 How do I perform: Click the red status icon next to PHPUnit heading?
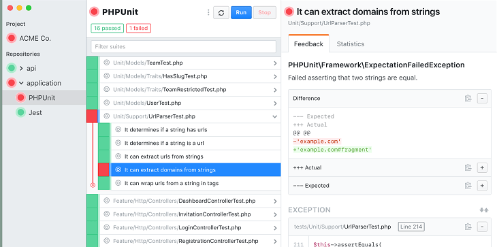coord(94,12)
